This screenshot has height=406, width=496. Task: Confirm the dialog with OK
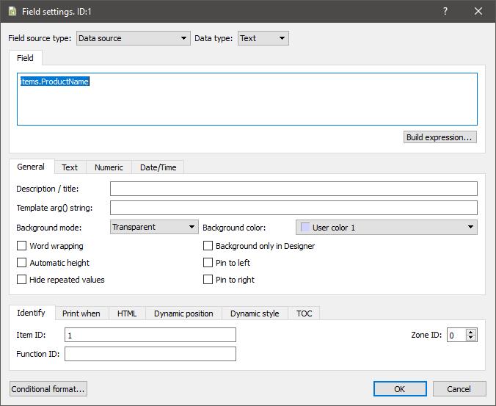coord(399,389)
